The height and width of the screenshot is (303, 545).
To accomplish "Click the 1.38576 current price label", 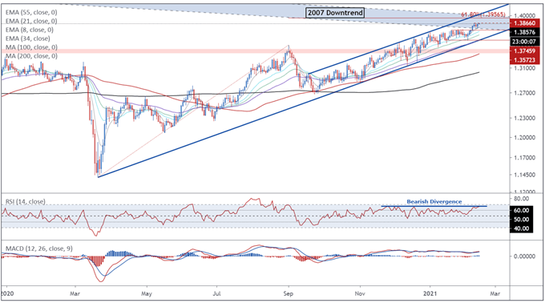I will pyautogui.click(x=525, y=32).
